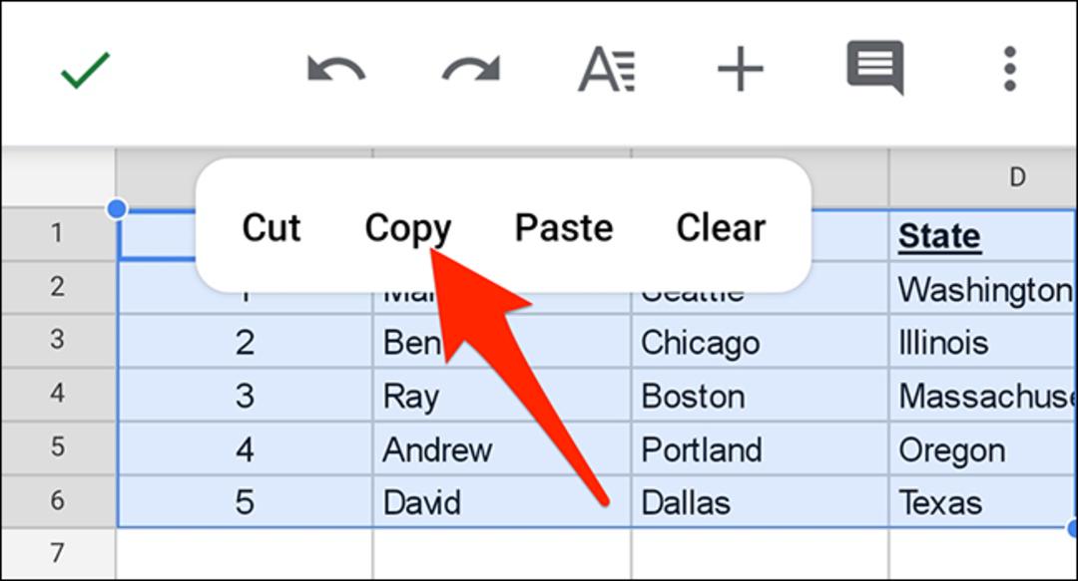Select row 3 header

pos(58,340)
